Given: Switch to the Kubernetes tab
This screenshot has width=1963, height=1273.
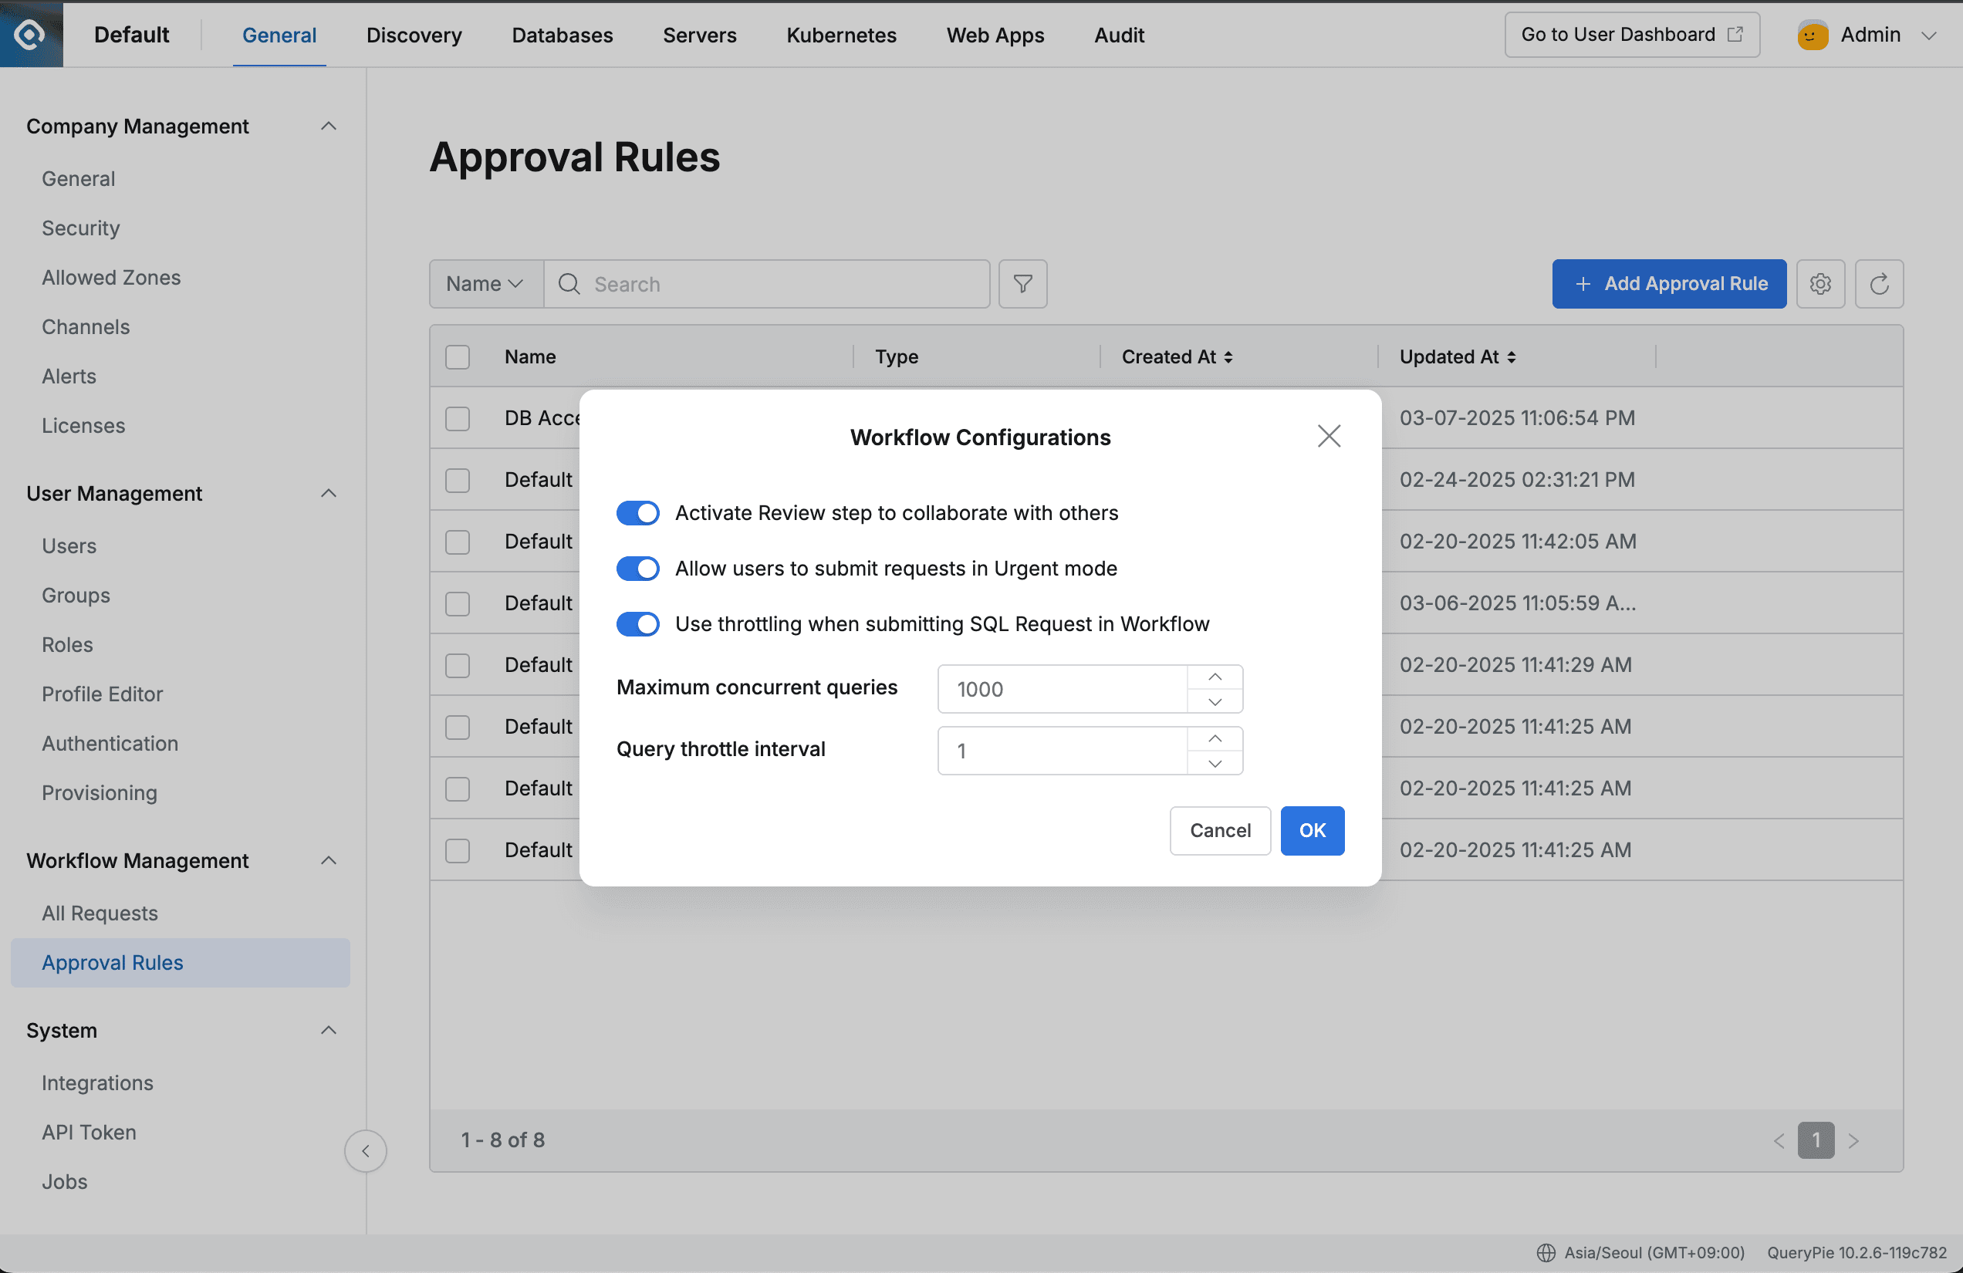Looking at the screenshot, I should (840, 35).
